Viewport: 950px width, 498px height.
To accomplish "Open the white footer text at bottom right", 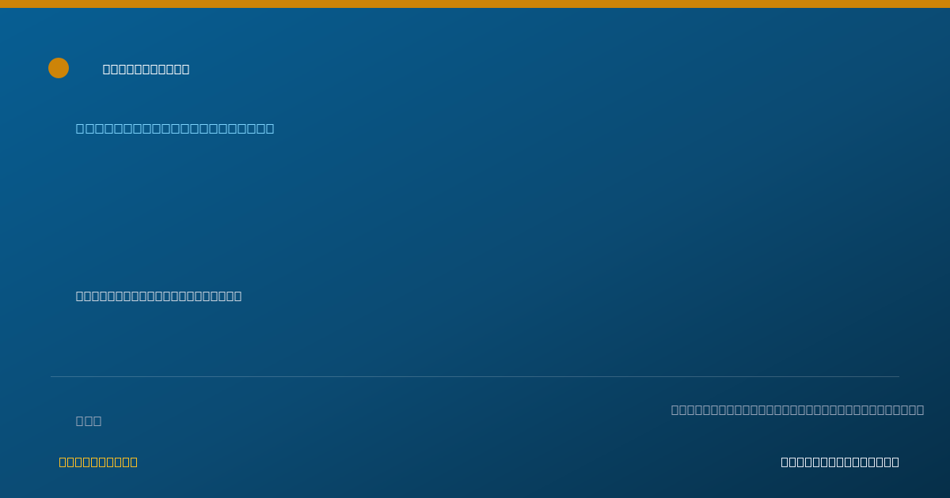I will (x=840, y=462).
